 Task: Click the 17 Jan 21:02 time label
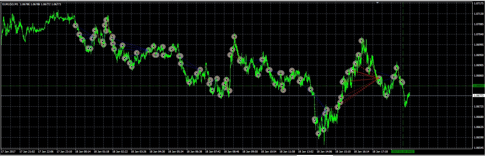click(27, 151)
